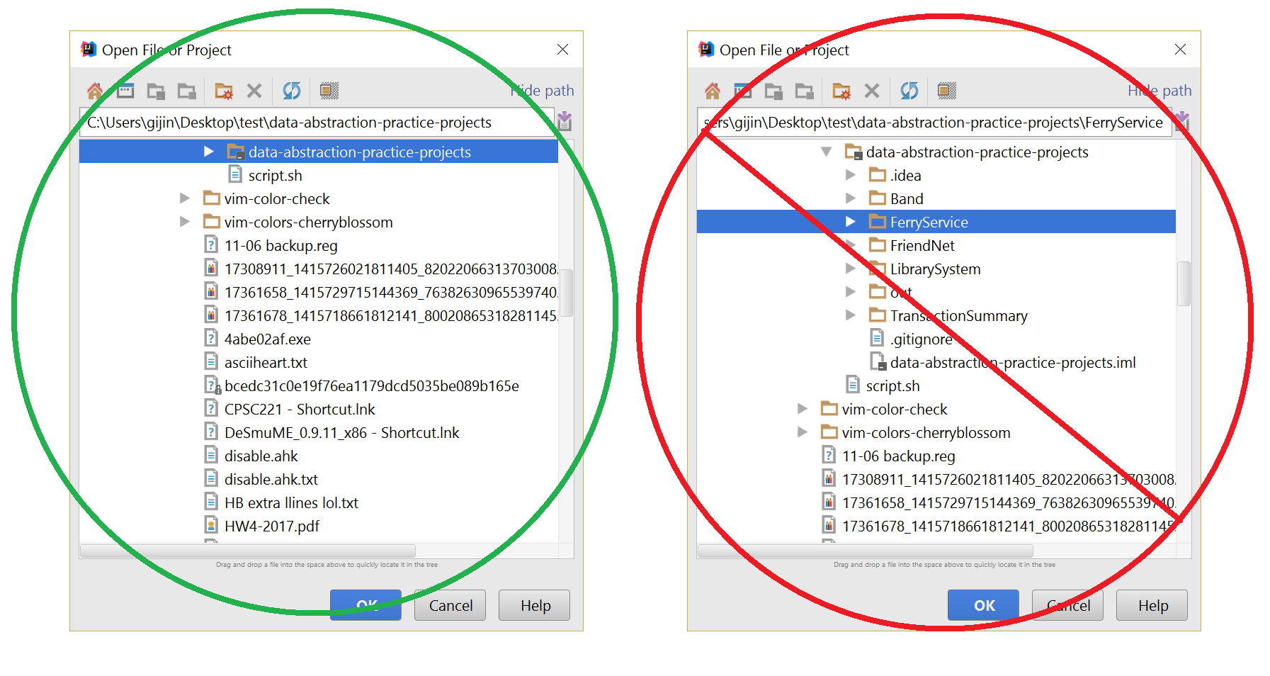Select asciiheart.txt in the file tree

(266, 363)
